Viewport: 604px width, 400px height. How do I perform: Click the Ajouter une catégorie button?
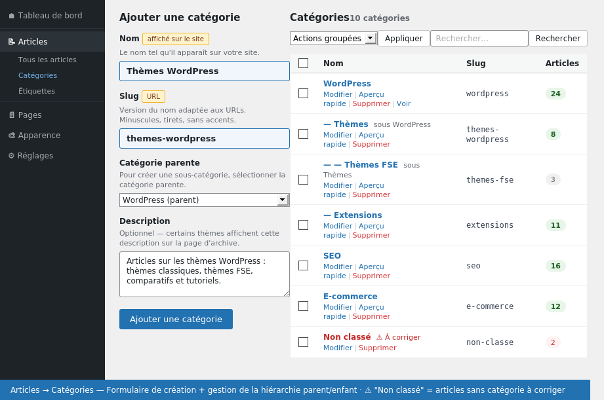click(x=176, y=319)
